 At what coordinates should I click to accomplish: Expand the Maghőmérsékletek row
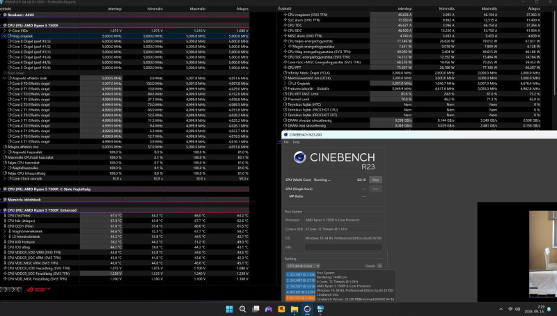pyautogui.click(x=5, y=231)
